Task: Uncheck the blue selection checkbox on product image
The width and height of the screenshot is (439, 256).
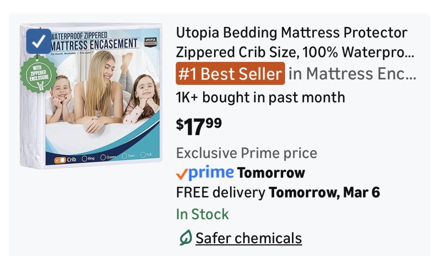Action: coord(39,41)
